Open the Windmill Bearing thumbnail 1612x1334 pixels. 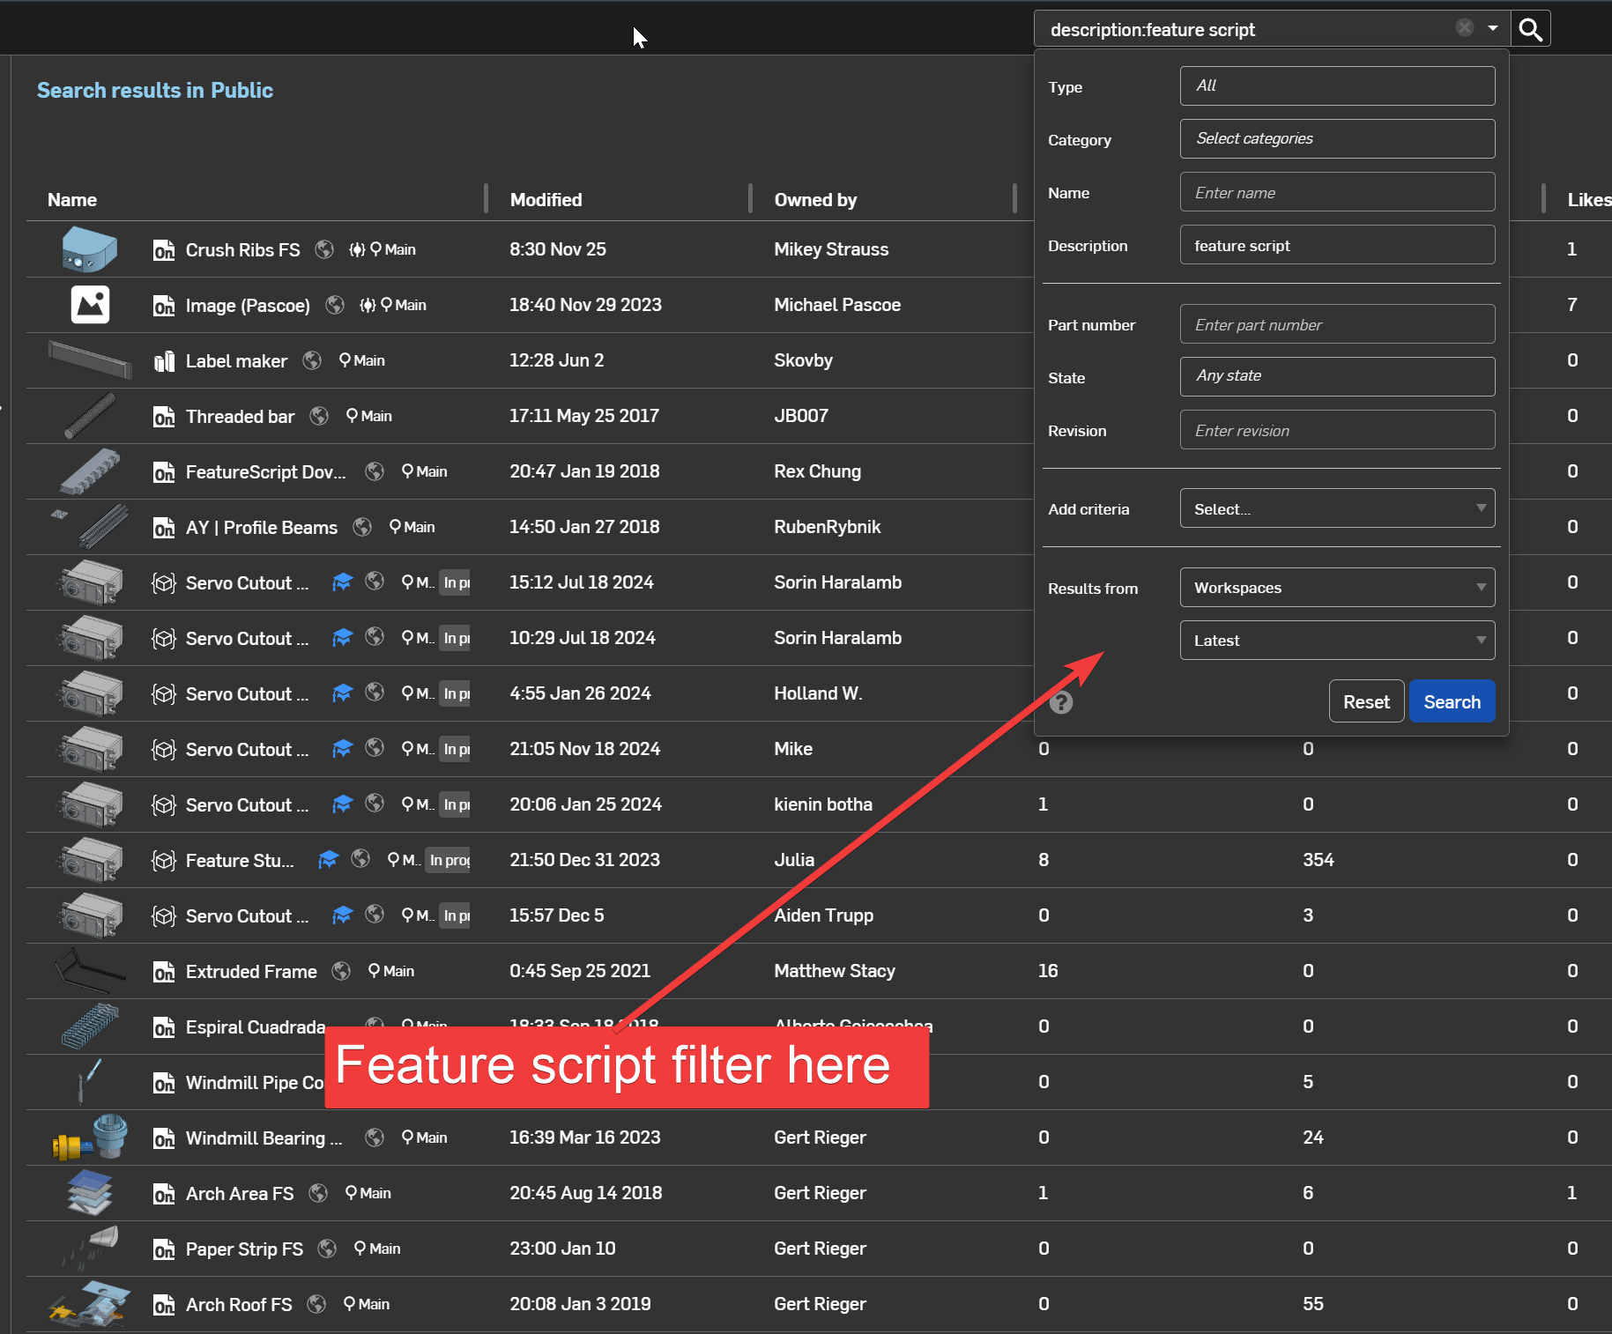click(90, 1138)
